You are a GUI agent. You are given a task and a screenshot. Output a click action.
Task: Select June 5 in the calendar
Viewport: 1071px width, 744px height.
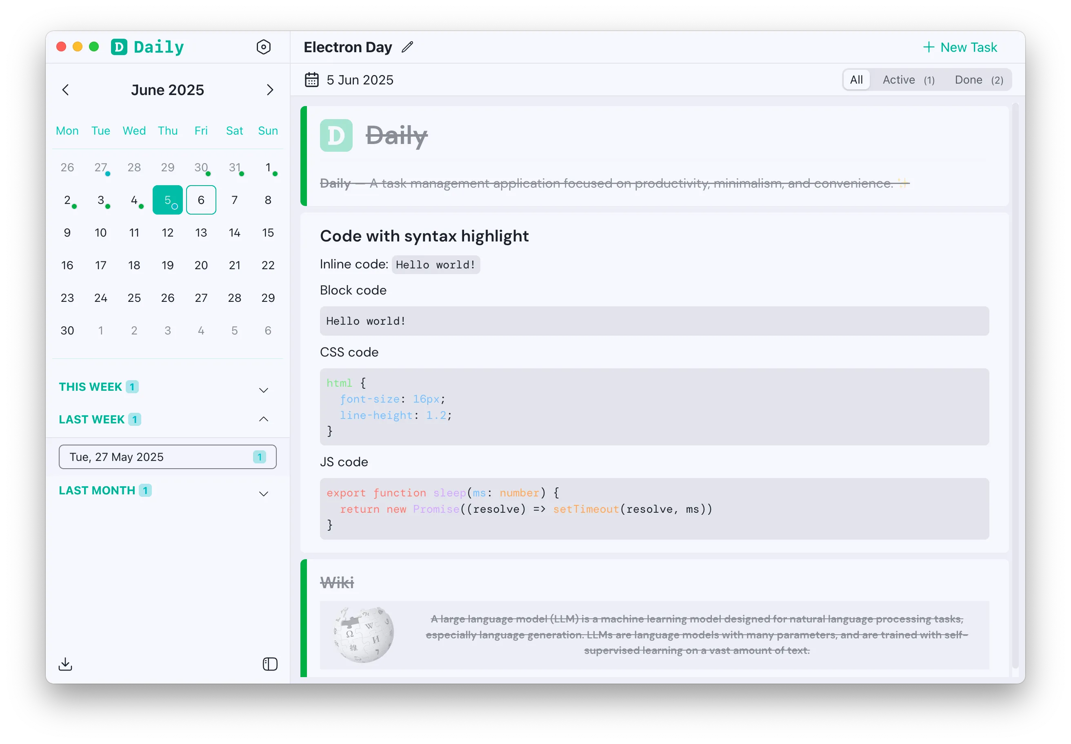tap(167, 200)
